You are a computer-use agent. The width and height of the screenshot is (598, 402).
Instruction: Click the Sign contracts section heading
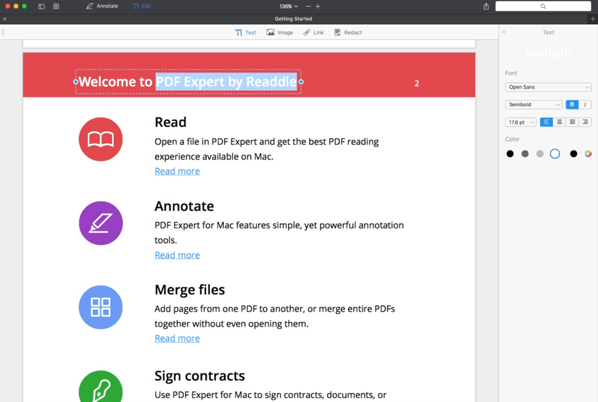coord(200,376)
